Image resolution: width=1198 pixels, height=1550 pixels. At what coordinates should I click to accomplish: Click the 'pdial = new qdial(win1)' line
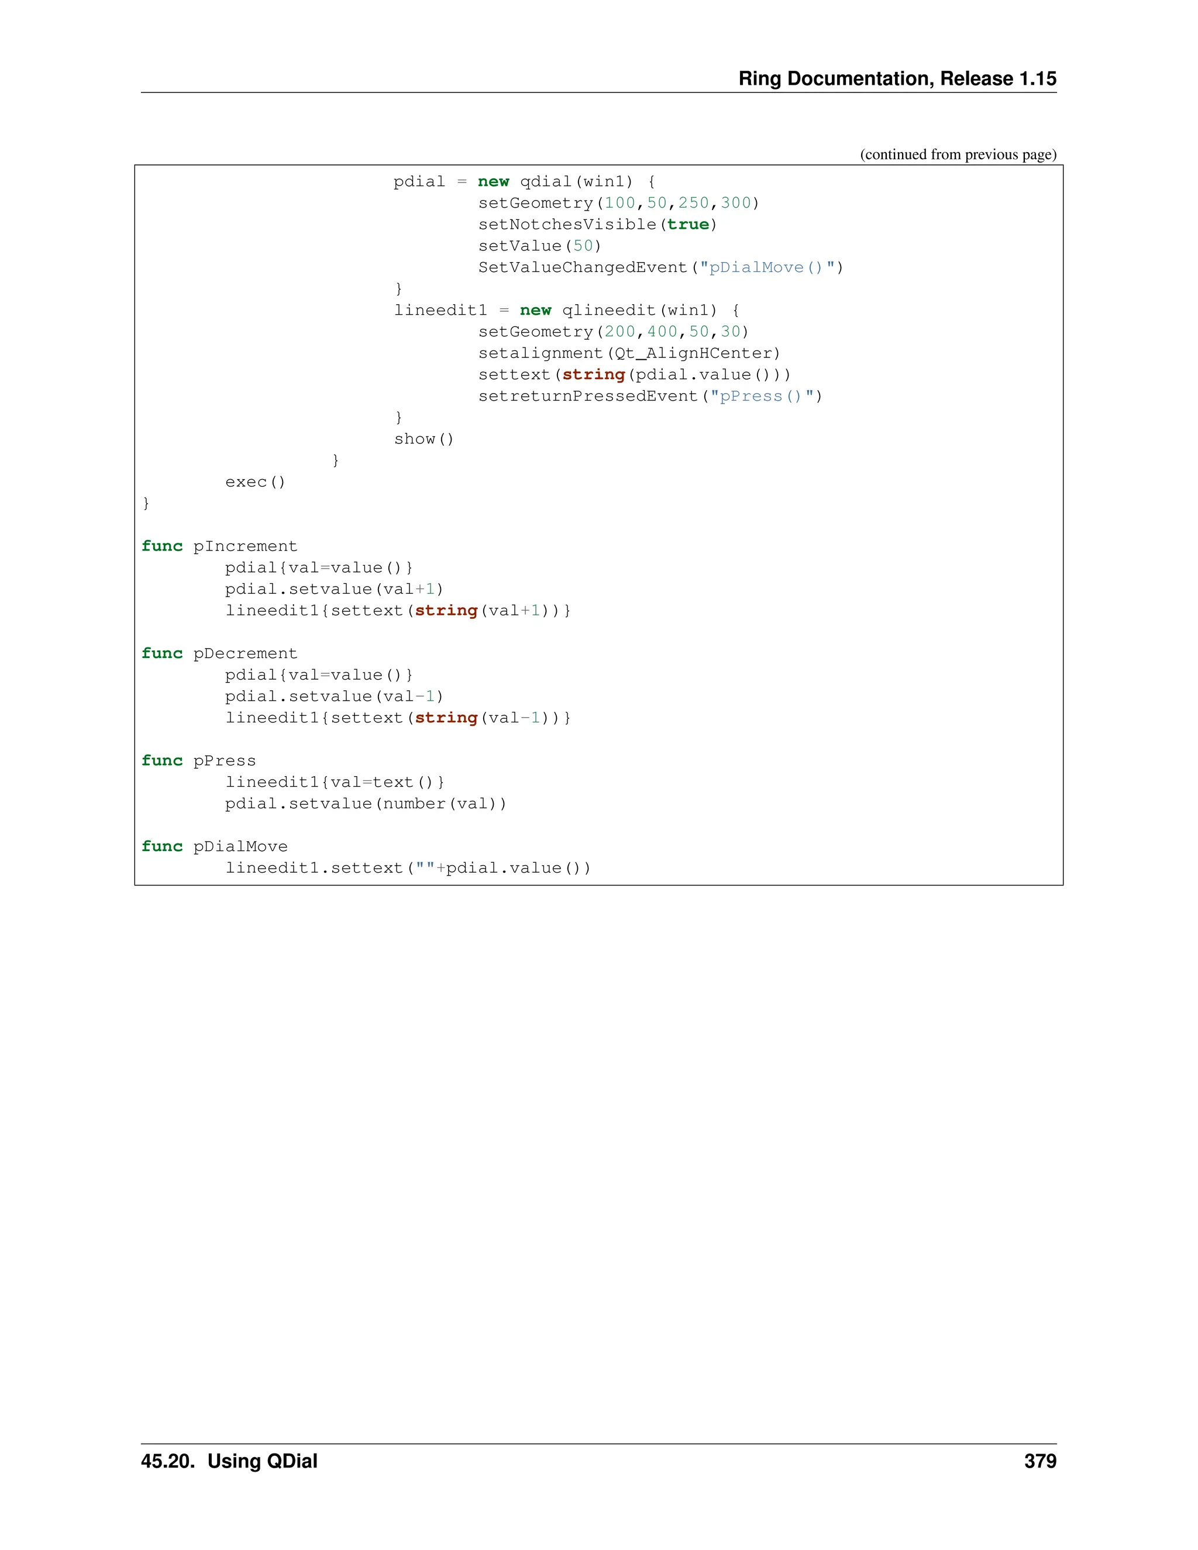point(524,182)
